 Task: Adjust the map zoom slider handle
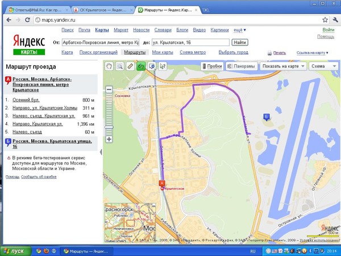pos(109,127)
